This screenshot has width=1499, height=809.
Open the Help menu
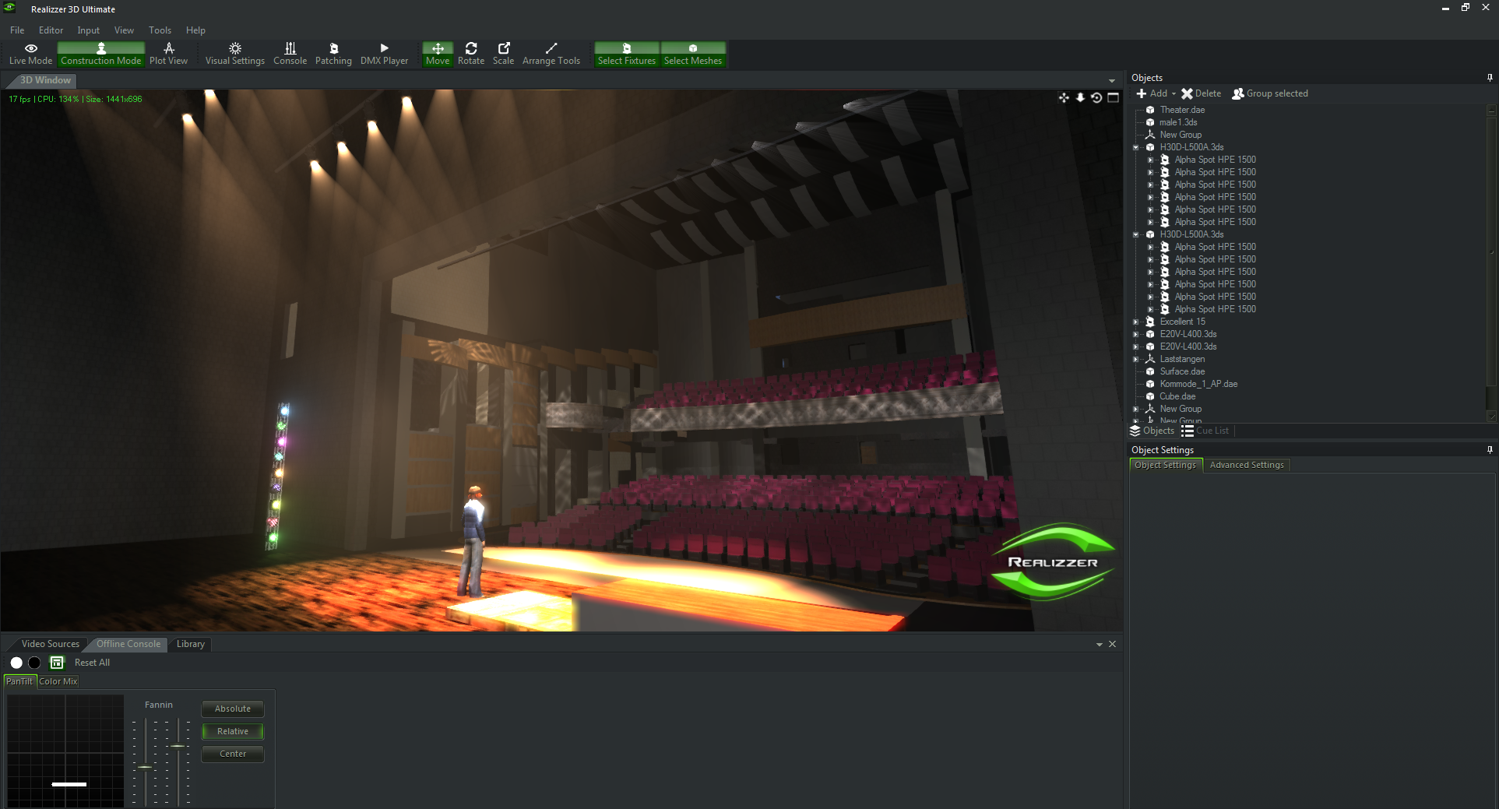195,30
